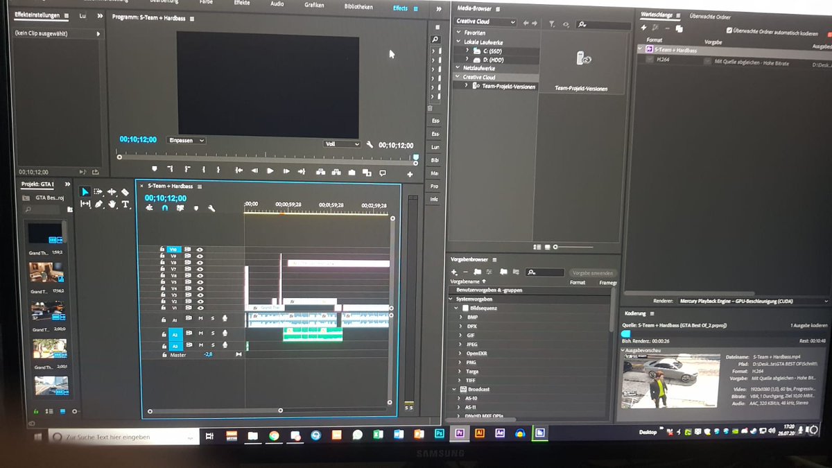
Task: Open Program monitor settings wrench
Action: tap(370, 145)
